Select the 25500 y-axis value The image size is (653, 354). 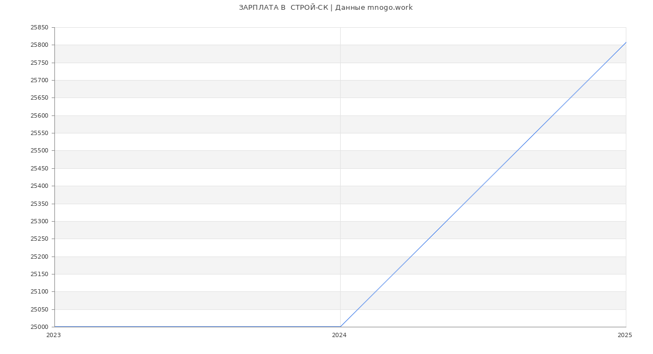pos(39,151)
